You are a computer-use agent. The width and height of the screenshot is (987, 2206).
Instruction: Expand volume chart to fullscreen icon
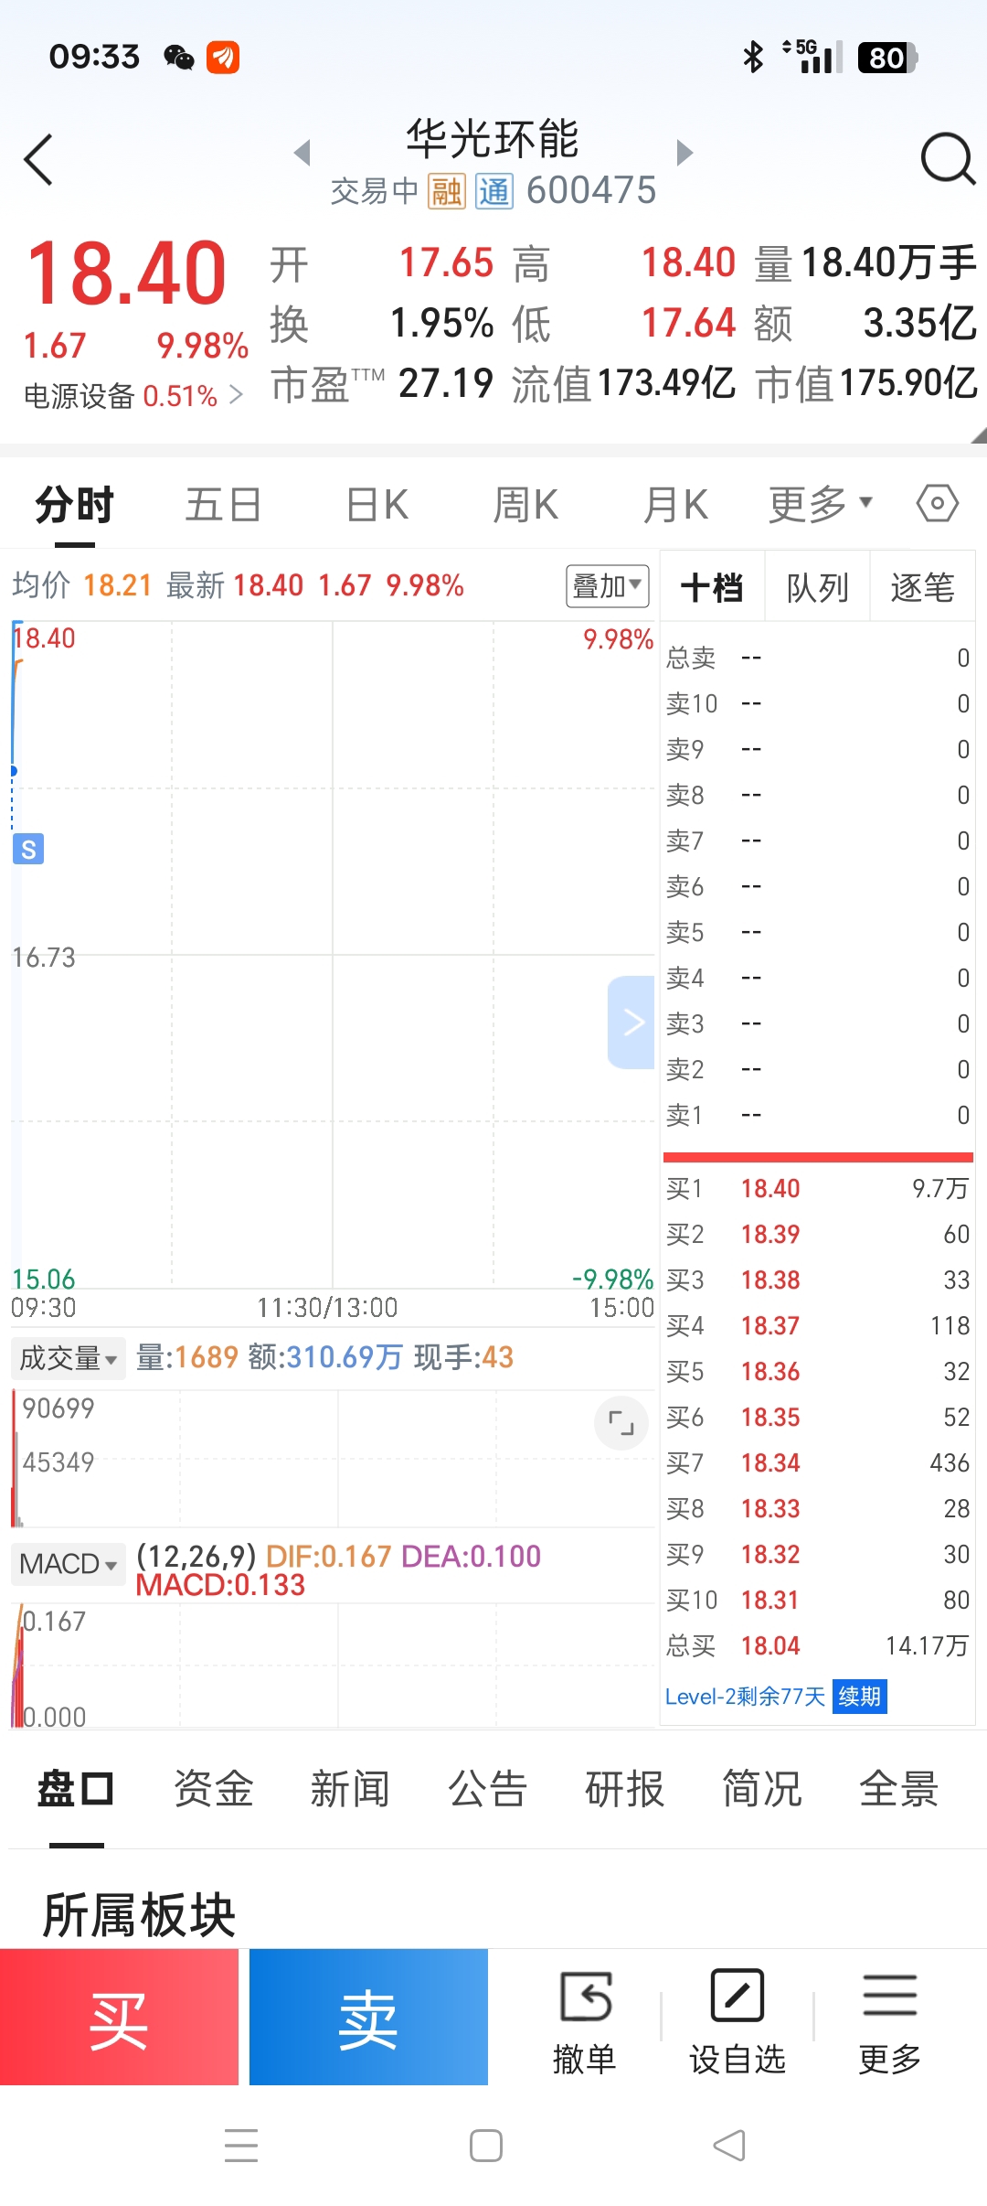(x=621, y=1423)
